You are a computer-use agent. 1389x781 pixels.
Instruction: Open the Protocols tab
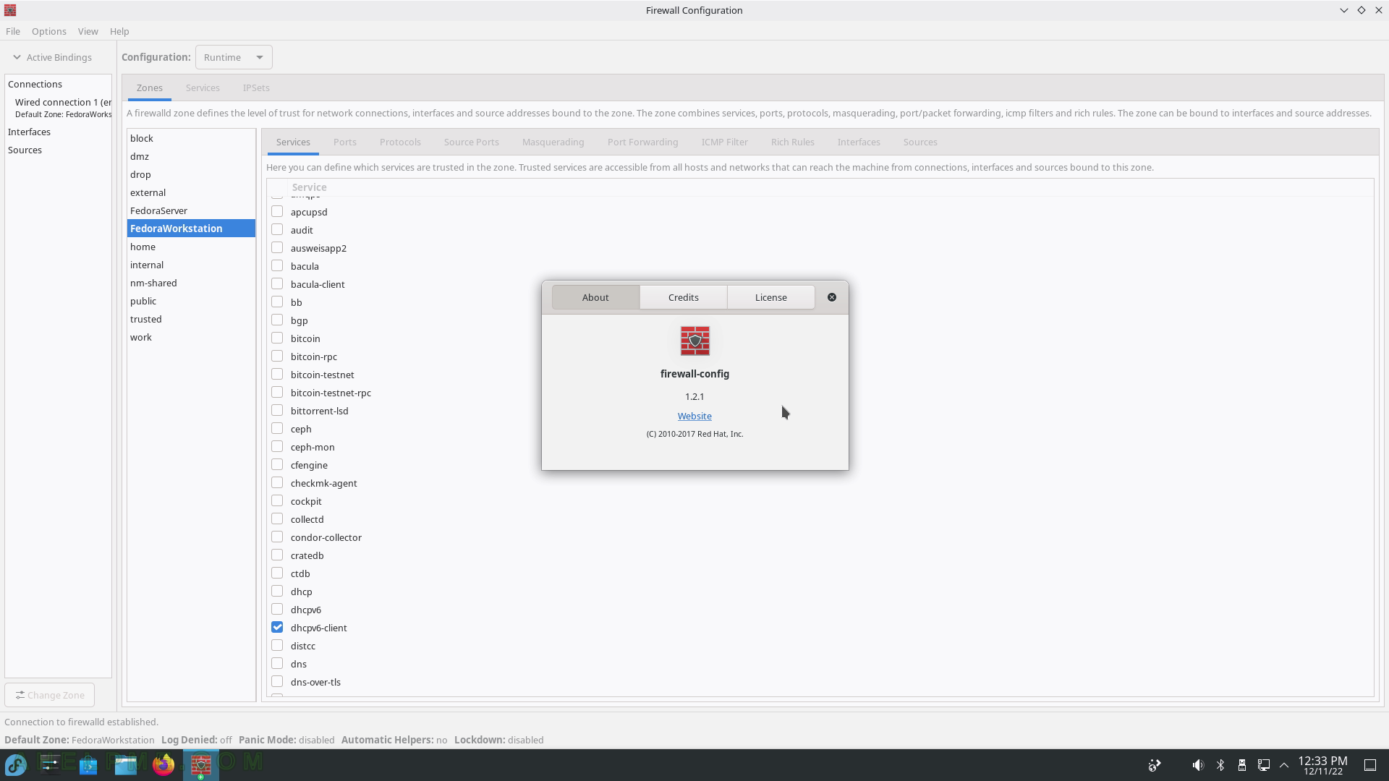[400, 142]
